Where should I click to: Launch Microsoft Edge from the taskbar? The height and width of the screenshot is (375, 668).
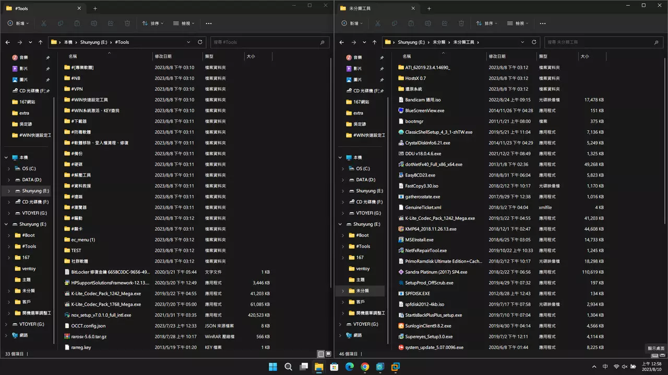tap(350, 367)
